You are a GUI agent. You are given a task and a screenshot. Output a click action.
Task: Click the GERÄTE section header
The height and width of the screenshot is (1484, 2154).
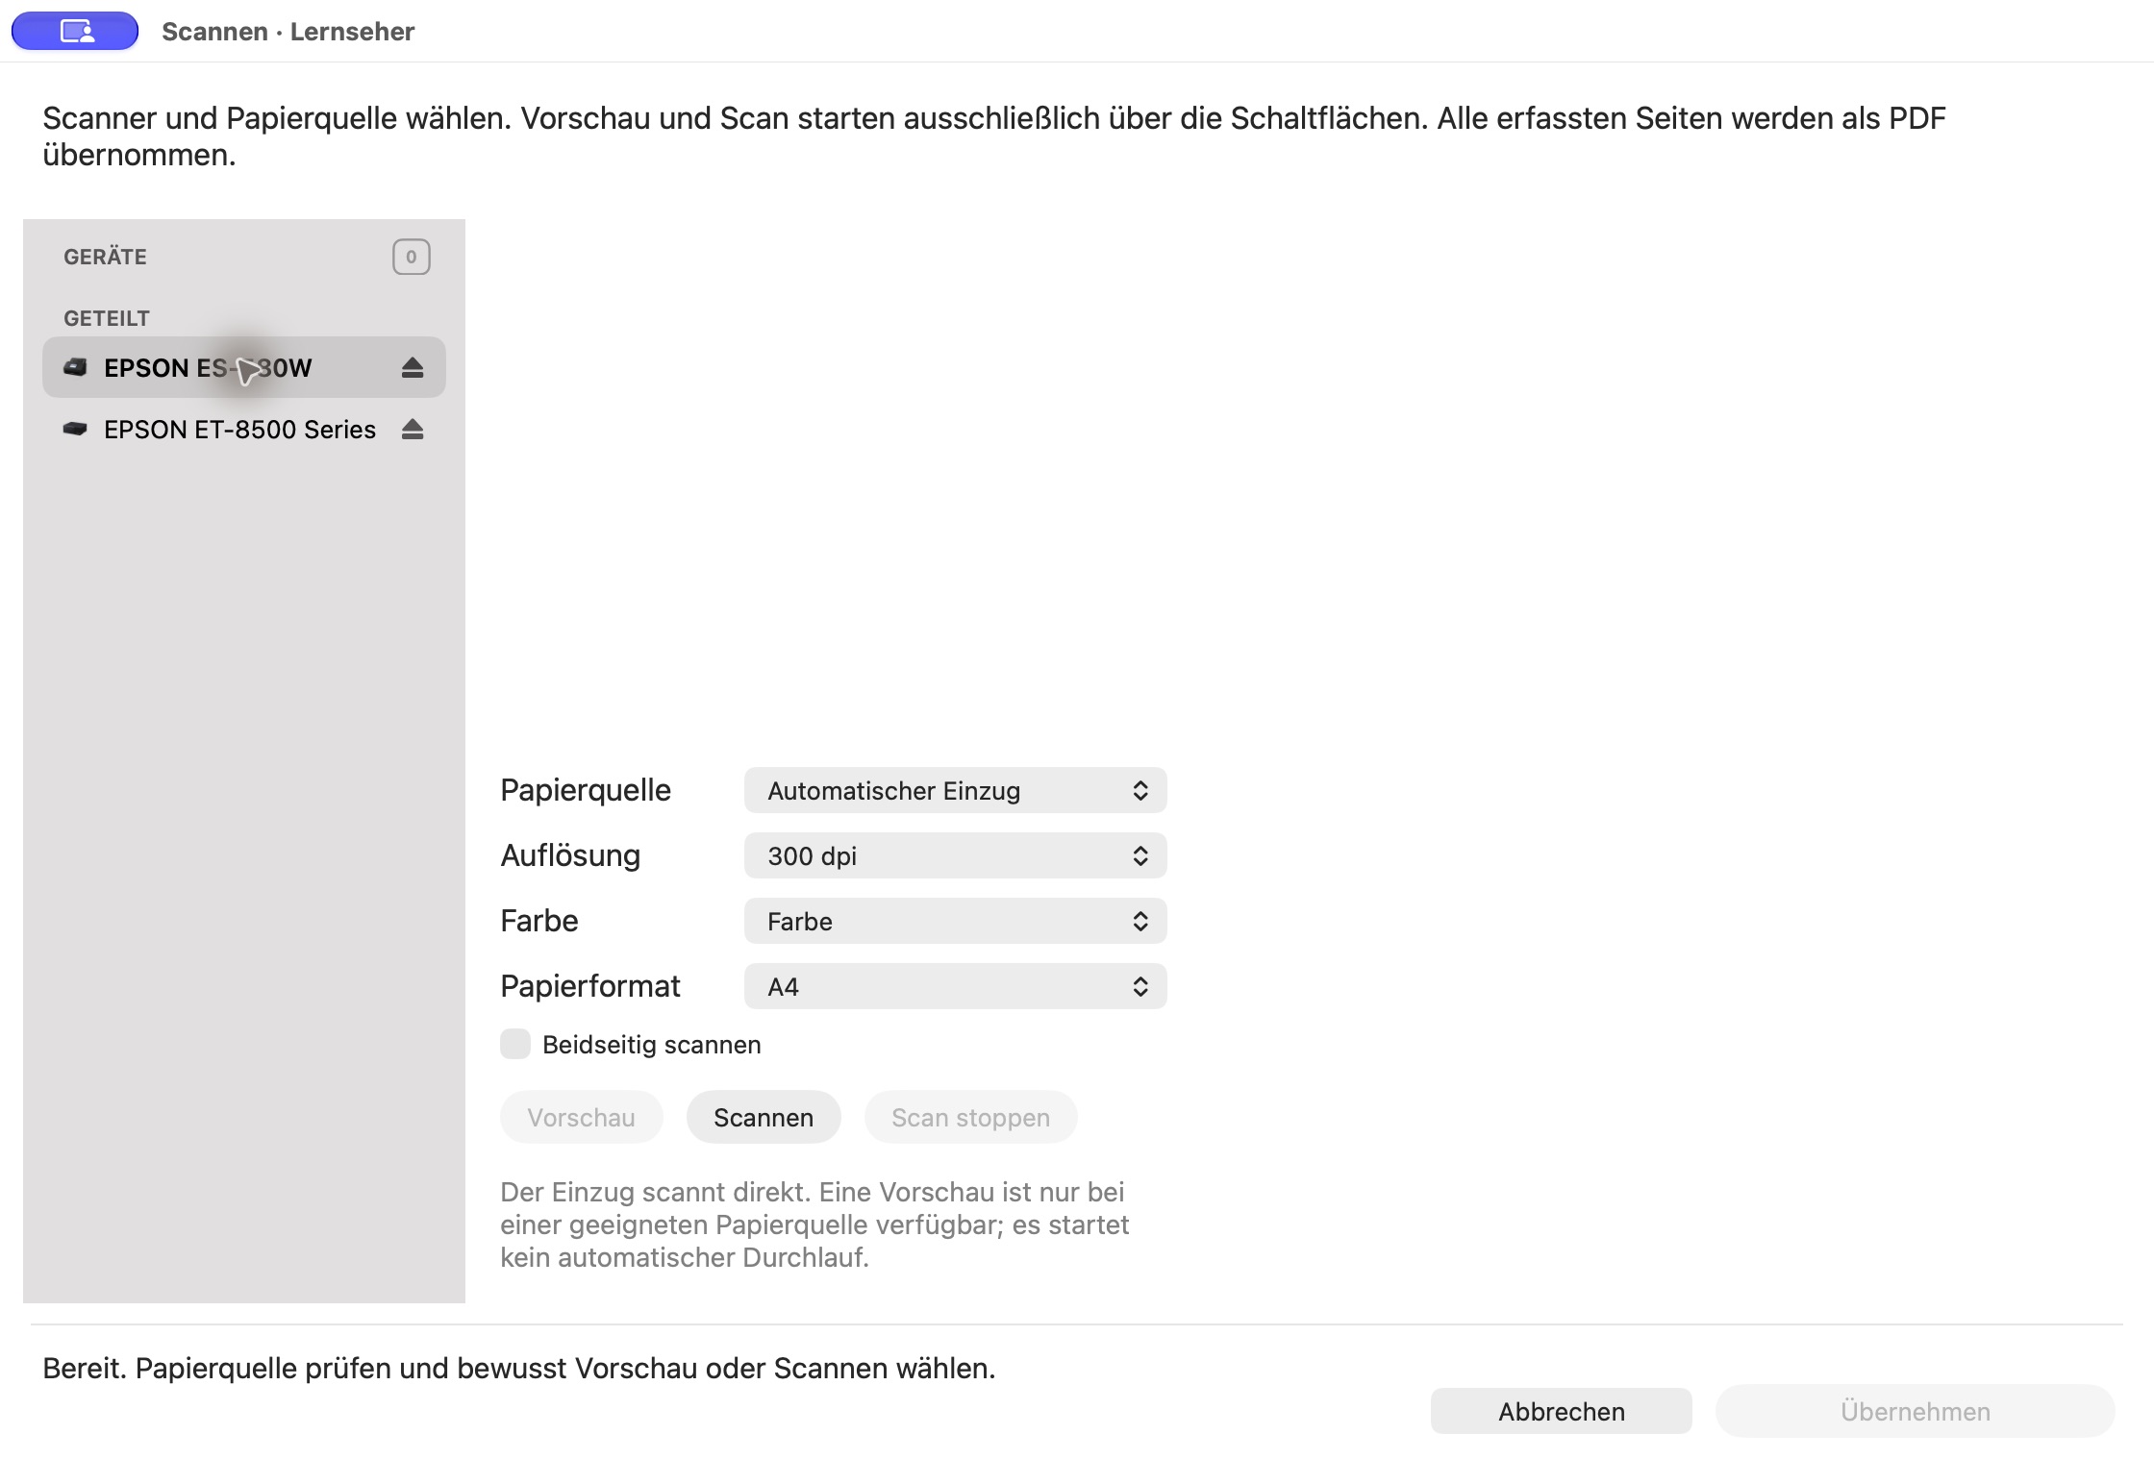[x=106, y=257]
